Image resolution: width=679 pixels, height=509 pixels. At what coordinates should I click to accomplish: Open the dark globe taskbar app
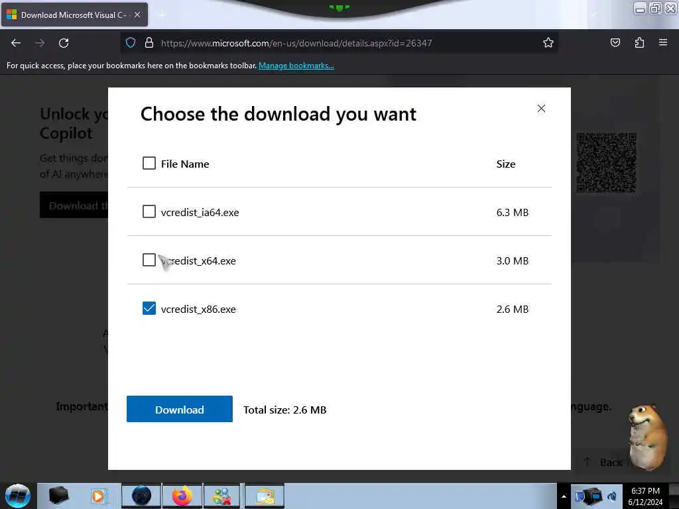pos(141,496)
